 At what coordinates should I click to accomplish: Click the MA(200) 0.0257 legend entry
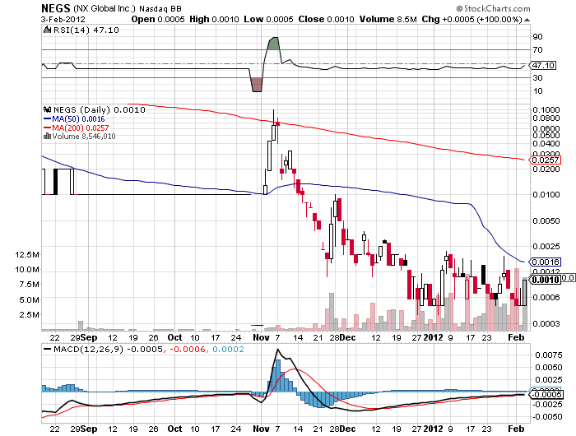point(76,128)
